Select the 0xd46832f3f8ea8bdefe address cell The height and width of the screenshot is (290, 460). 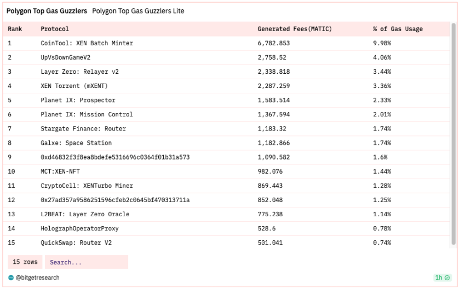point(115,157)
